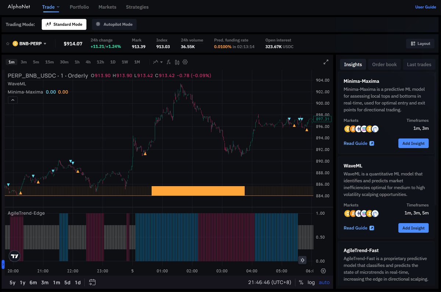Open the User Guide link

426,7
